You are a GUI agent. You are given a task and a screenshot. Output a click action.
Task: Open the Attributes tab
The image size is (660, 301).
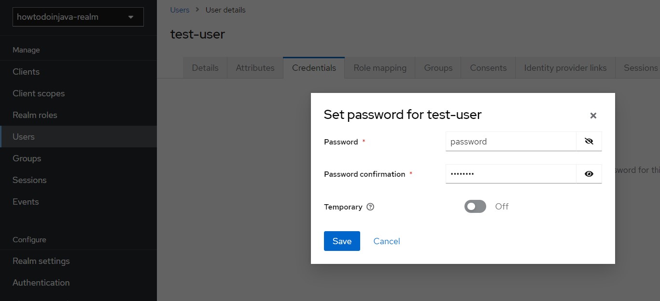pyautogui.click(x=255, y=67)
